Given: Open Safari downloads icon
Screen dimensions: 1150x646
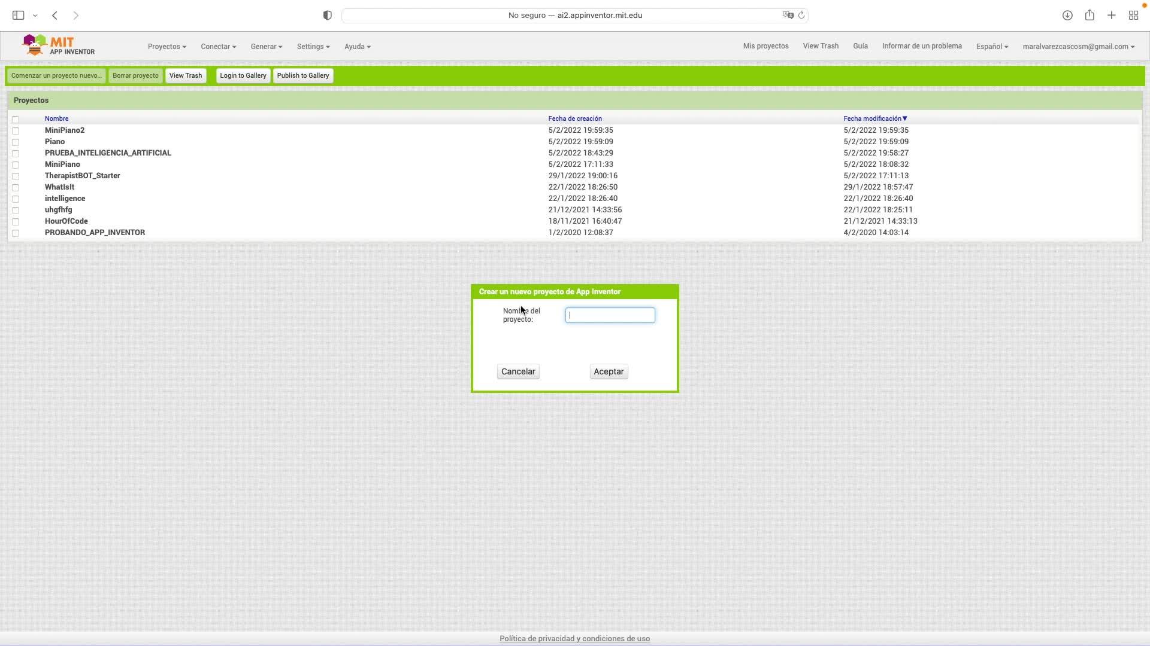Looking at the screenshot, I should click(x=1067, y=16).
